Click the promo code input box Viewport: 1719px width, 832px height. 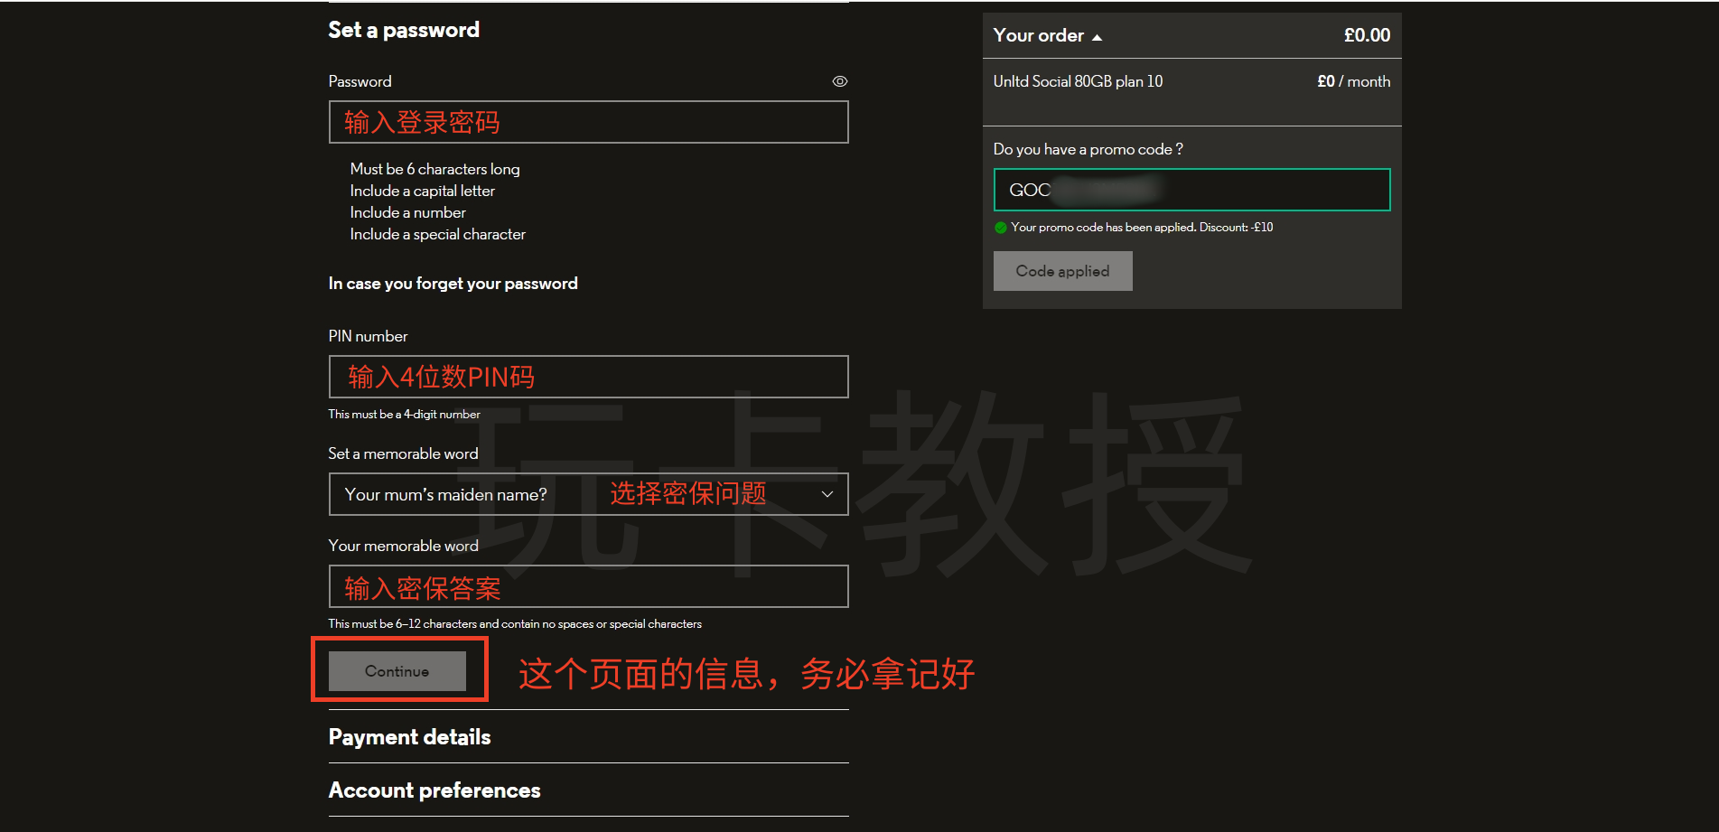[x=1191, y=190]
